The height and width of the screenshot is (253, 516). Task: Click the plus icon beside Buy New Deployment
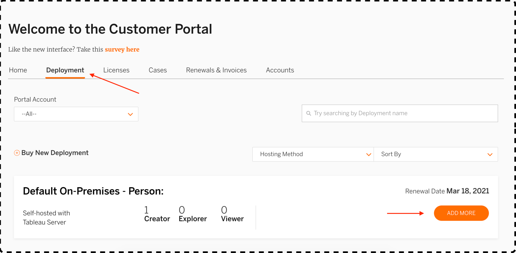tap(17, 153)
